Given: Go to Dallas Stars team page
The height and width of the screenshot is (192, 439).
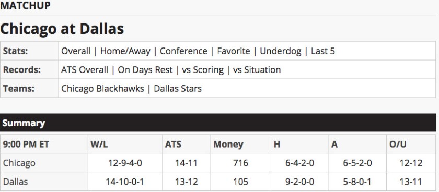Looking at the screenshot, I should coord(178,89).
